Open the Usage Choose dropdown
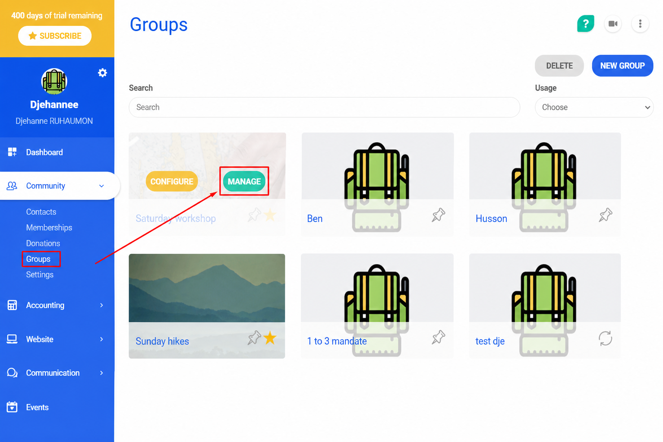Screen dimensions: 663x442 tap(594, 107)
